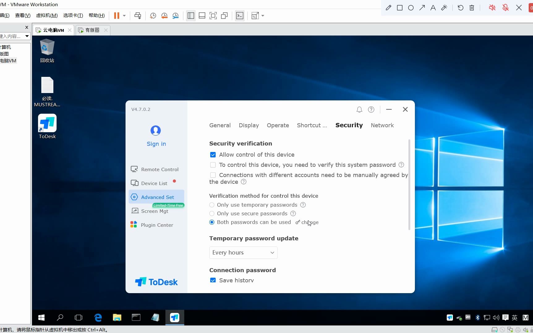This screenshot has height=333, width=533.
Task: Open Screen Mgt in ToDesk sidebar
Action: click(156, 211)
